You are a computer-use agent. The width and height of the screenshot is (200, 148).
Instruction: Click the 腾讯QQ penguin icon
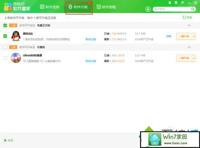(x=16, y=36)
